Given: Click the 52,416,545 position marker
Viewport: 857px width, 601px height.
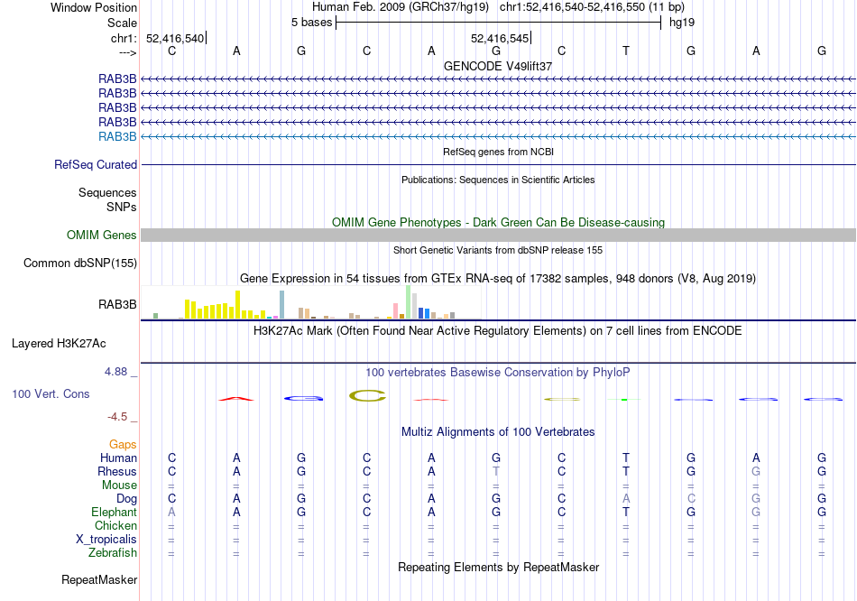Looking at the screenshot, I should point(500,38).
